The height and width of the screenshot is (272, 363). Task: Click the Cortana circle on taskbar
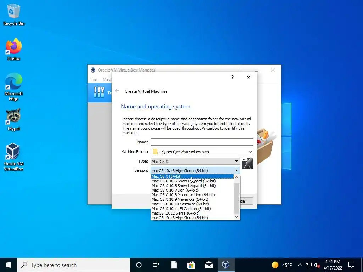tap(139, 265)
